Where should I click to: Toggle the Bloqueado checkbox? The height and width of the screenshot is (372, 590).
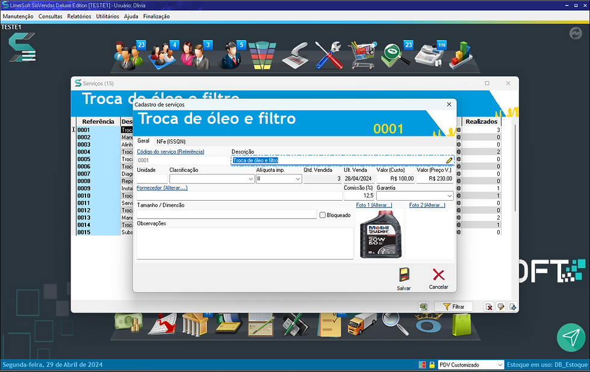click(323, 215)
